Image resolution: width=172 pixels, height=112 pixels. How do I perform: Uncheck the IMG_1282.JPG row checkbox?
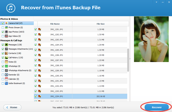[x=36, y=34]
